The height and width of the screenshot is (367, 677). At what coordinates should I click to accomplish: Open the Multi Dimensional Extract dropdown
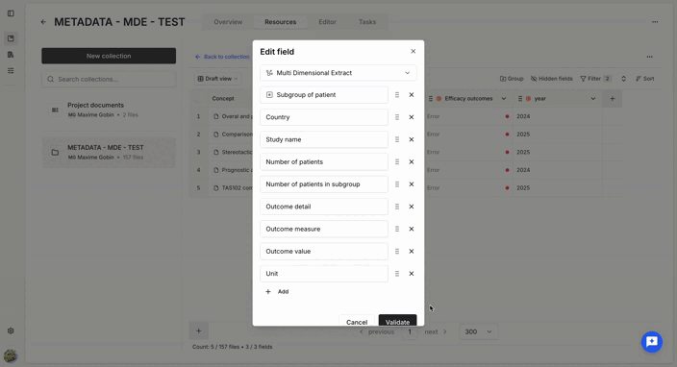click(338, 73)
